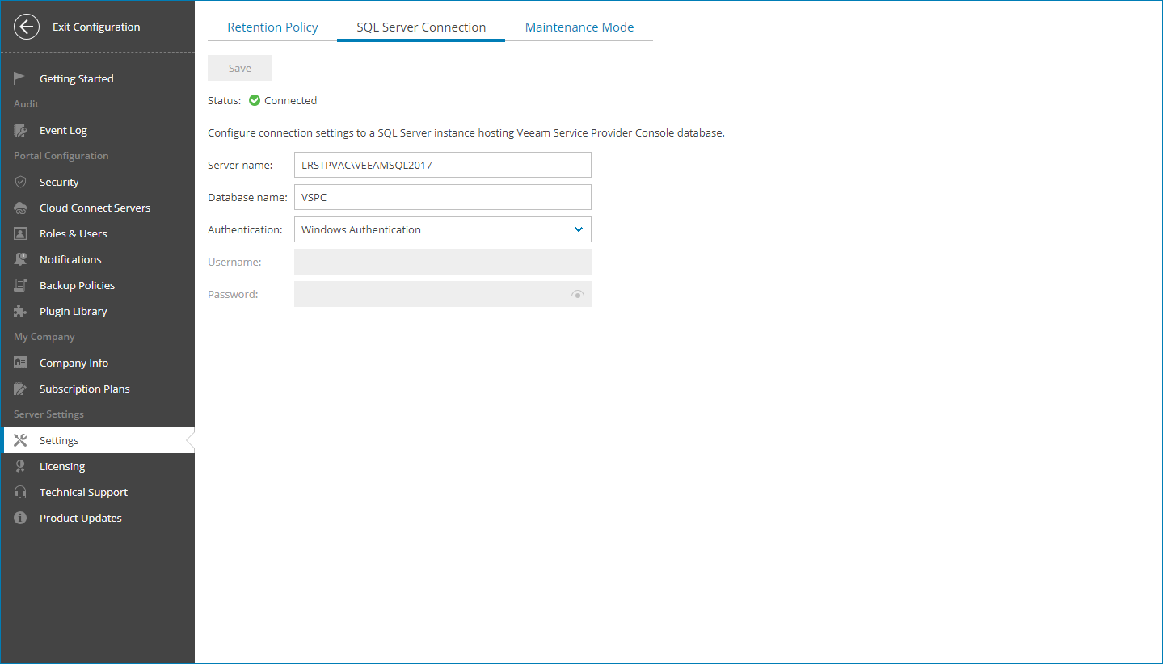Click the Database name input field

click(x=443, y=197)
